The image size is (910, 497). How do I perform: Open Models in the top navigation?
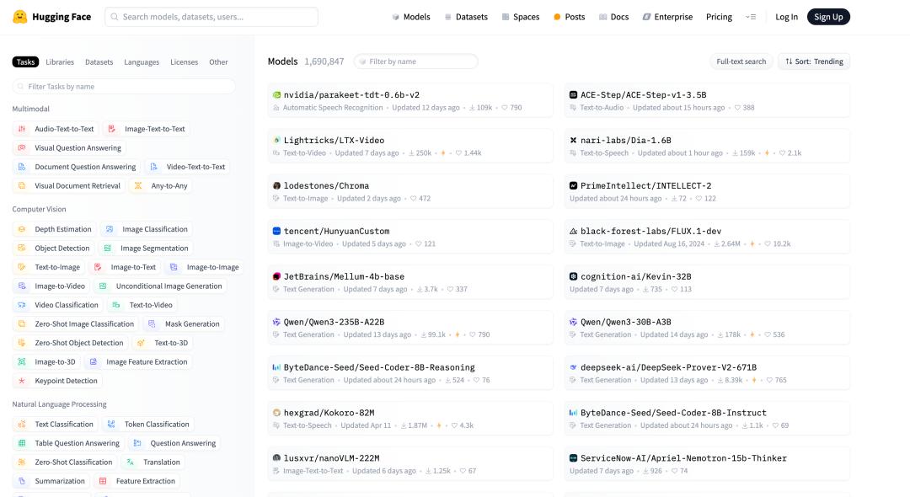pyautogui.click(x=411, y=17)
